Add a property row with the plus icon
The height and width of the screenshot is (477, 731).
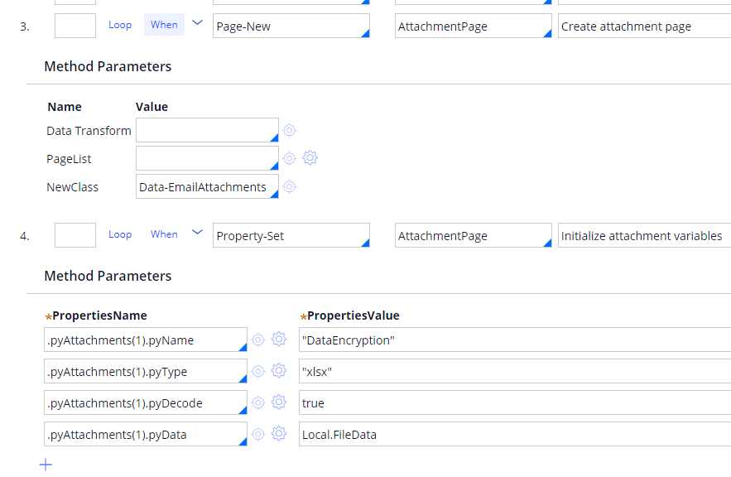pyautogui.click(x=46, y=465)
